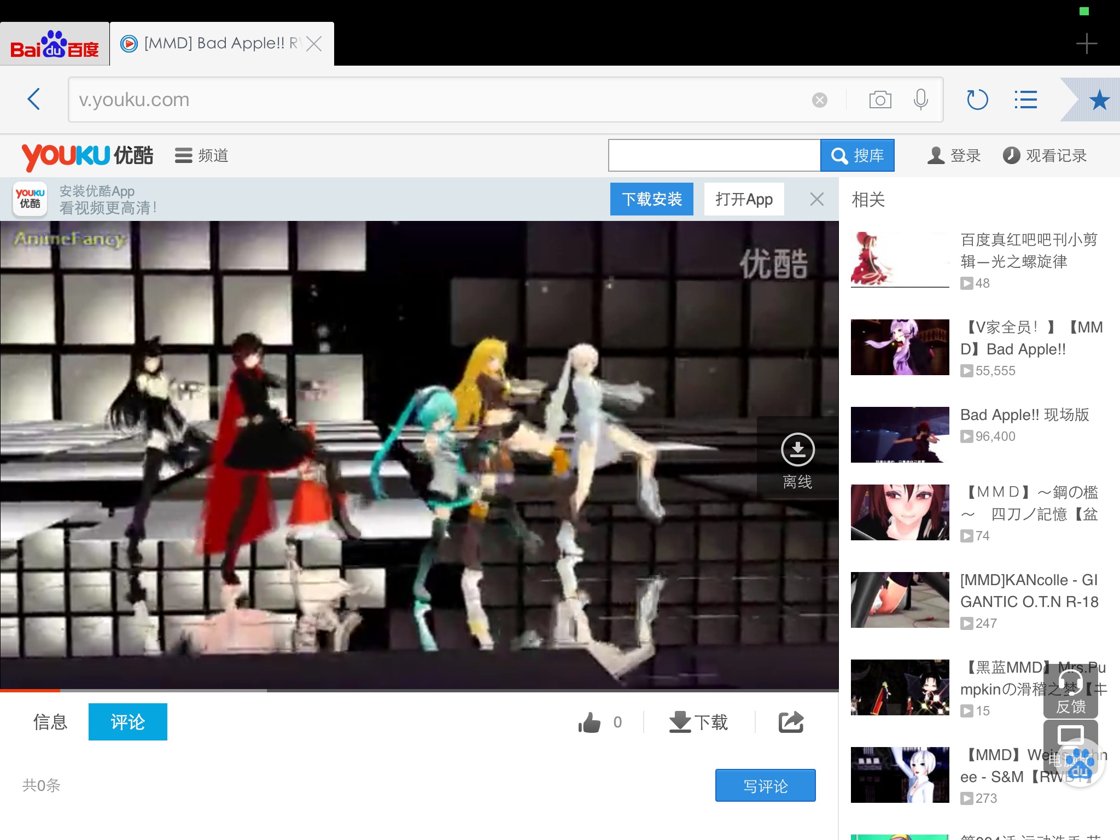Click the like count 0

point(617,722)
